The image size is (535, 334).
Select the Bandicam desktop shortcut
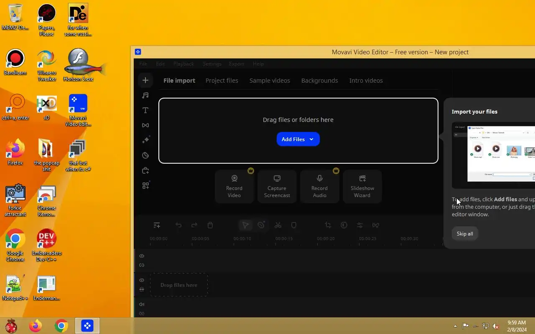(x=15, y=63)
